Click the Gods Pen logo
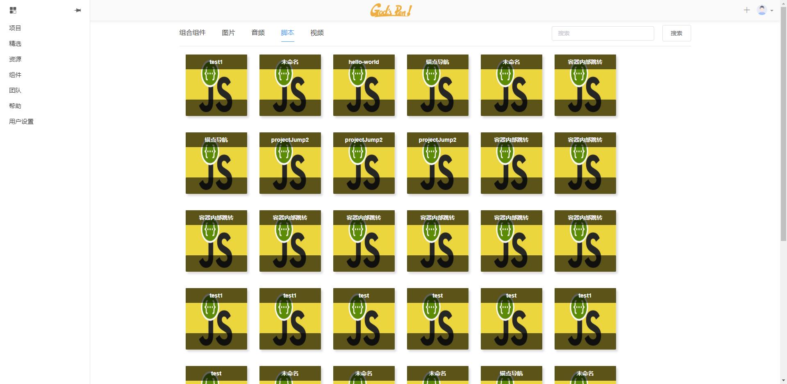Image resolution: width=787 pixels, height=384 pixels. (x=391, y=10)
